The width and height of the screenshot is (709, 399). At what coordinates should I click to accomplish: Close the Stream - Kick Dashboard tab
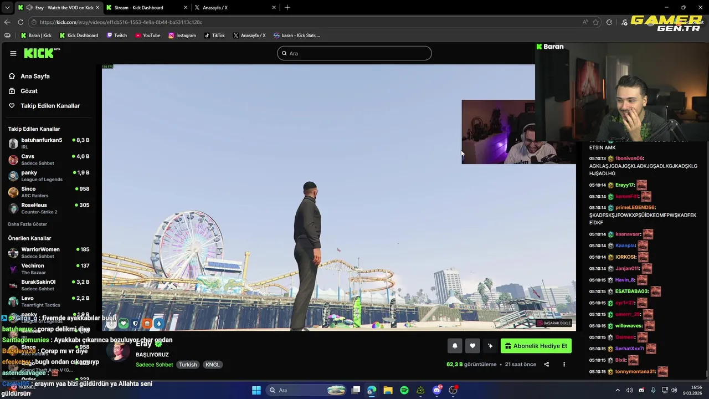pos(186,8)
